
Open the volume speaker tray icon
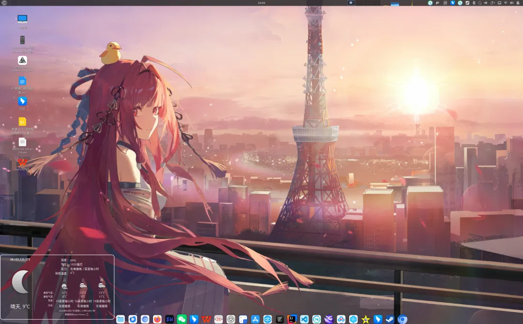pyautogui.click(x=512, y=3)
